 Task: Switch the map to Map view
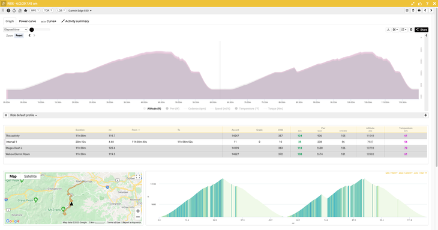(x=13, y=177)
